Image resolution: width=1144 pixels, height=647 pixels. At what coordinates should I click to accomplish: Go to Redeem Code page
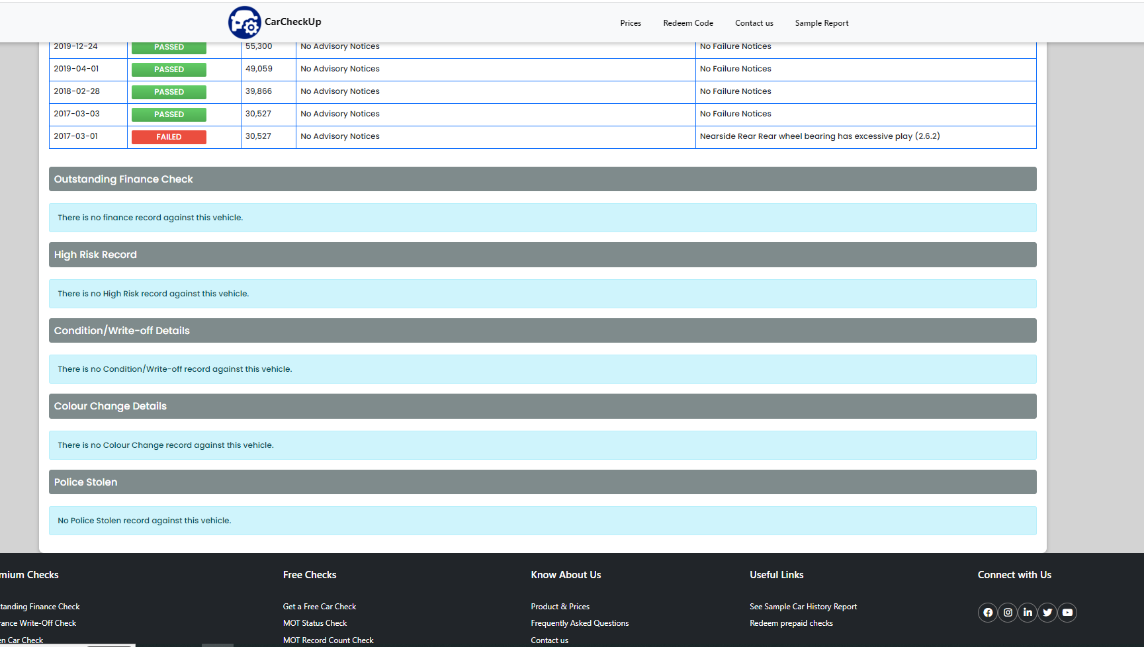pyautogui.click(x=688, y=23)
